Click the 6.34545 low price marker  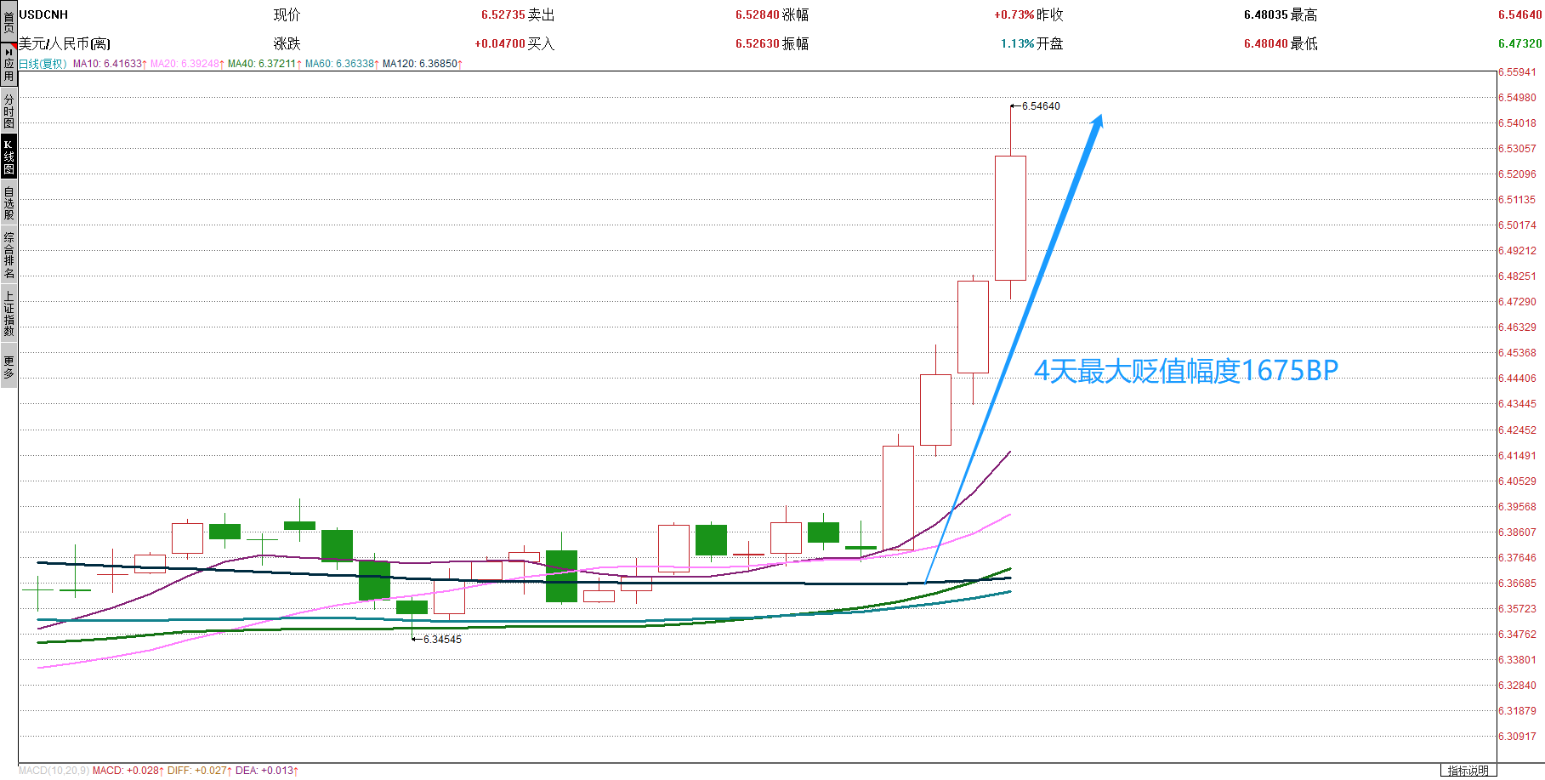[441, 640]
